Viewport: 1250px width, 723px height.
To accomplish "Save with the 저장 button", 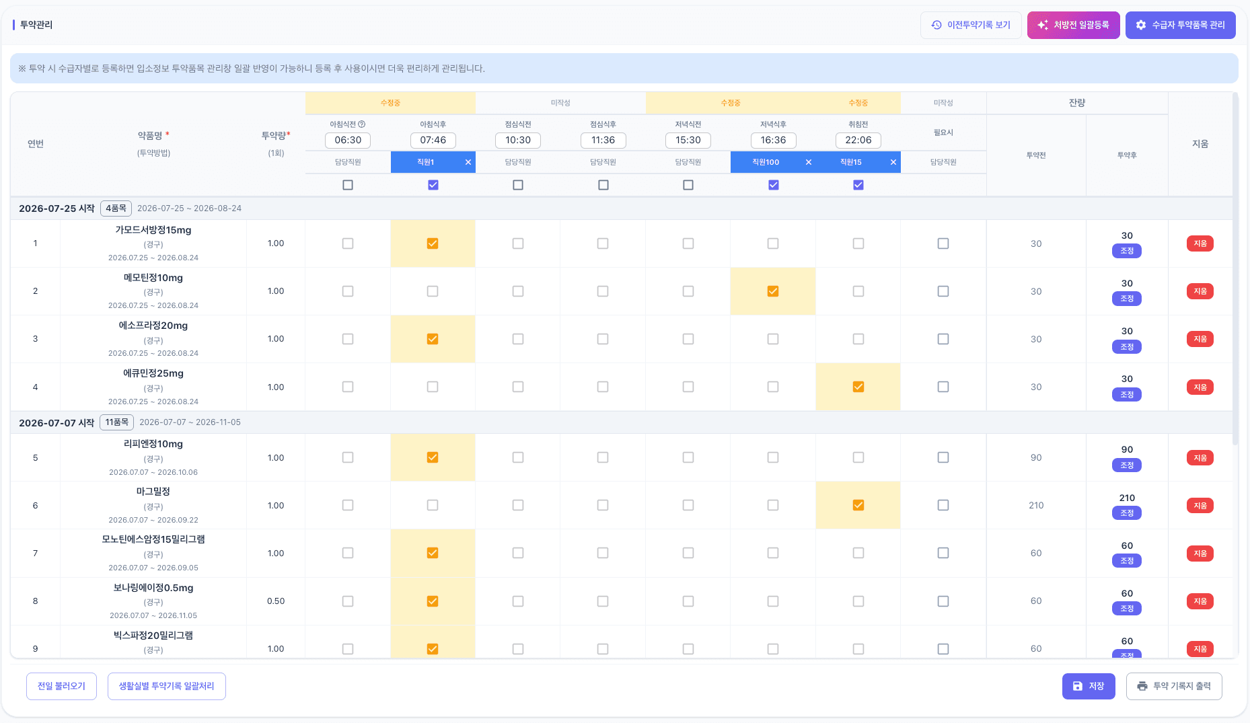I will [x=1089, y=686].
